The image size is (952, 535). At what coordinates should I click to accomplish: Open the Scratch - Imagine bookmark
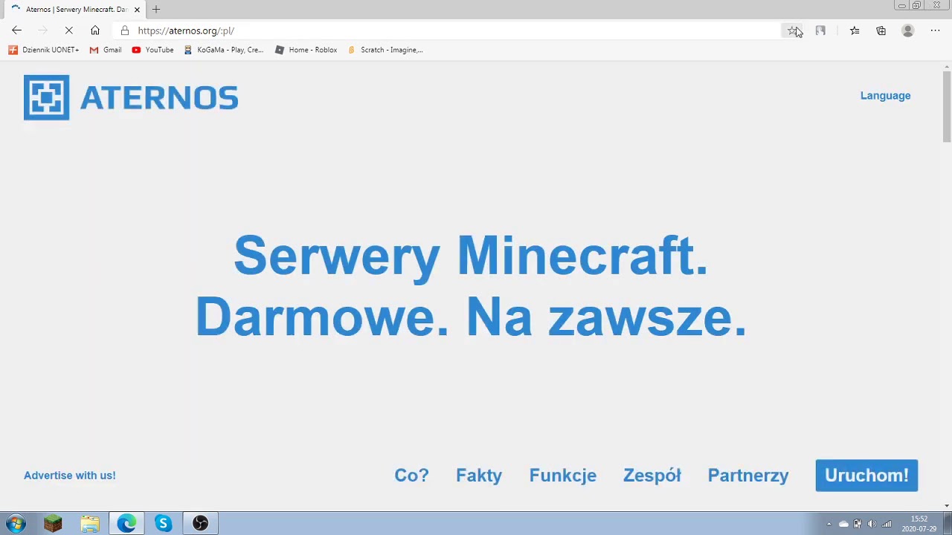point(385,50)
